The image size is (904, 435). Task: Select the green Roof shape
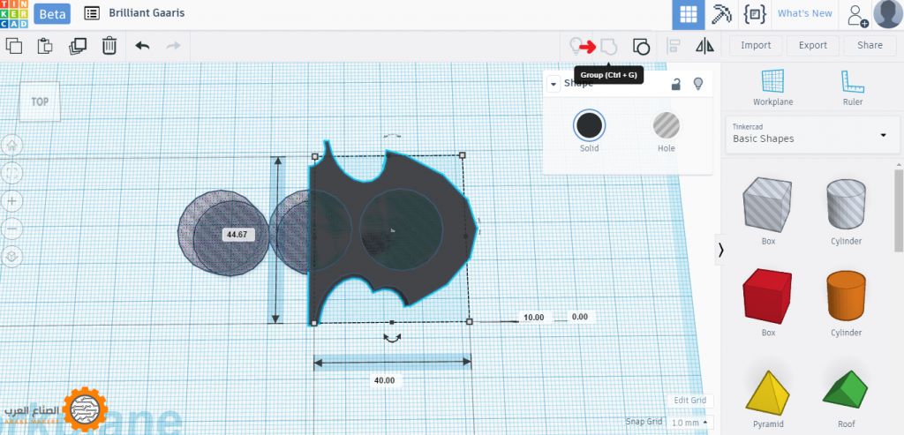[x=846, y=391]
